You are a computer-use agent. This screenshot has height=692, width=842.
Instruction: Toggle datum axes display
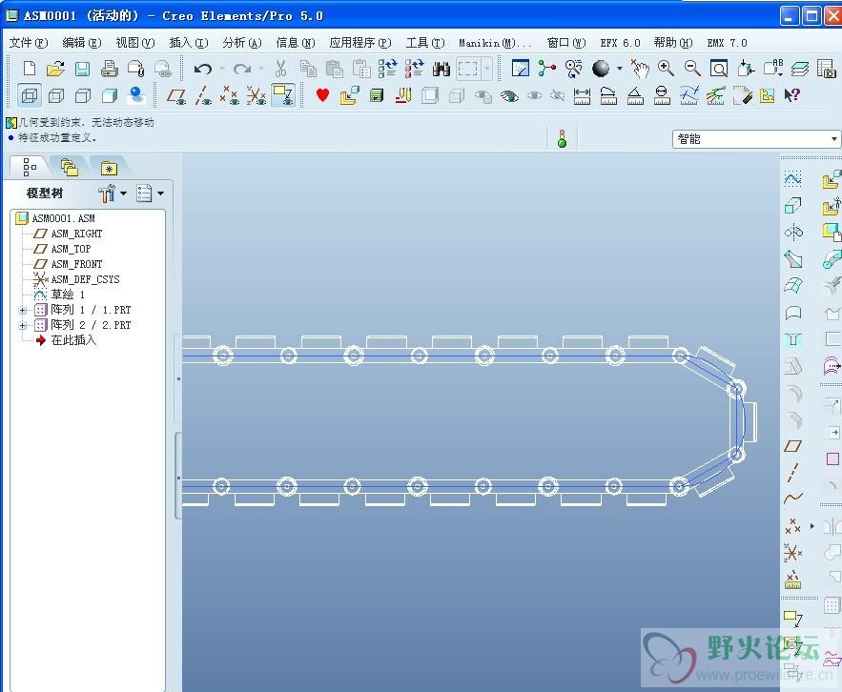[x=203, y=95]
